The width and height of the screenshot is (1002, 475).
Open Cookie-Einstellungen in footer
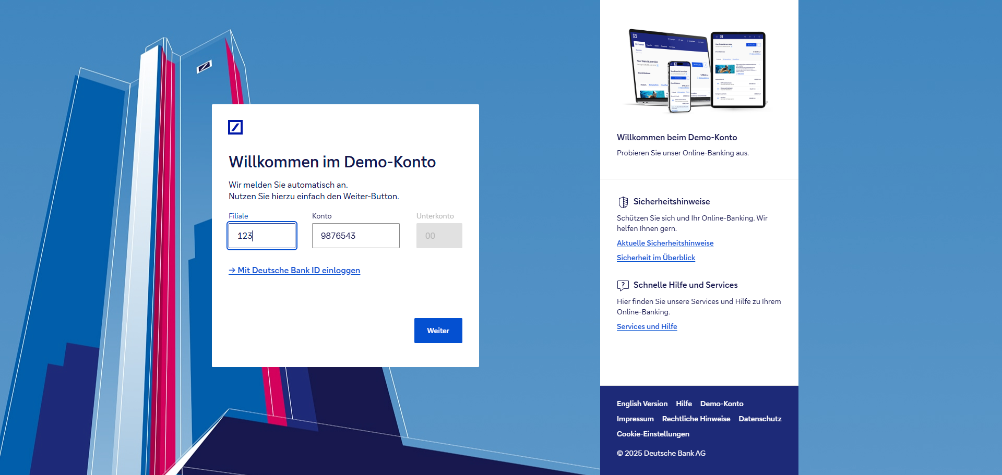tap(653, 434)
